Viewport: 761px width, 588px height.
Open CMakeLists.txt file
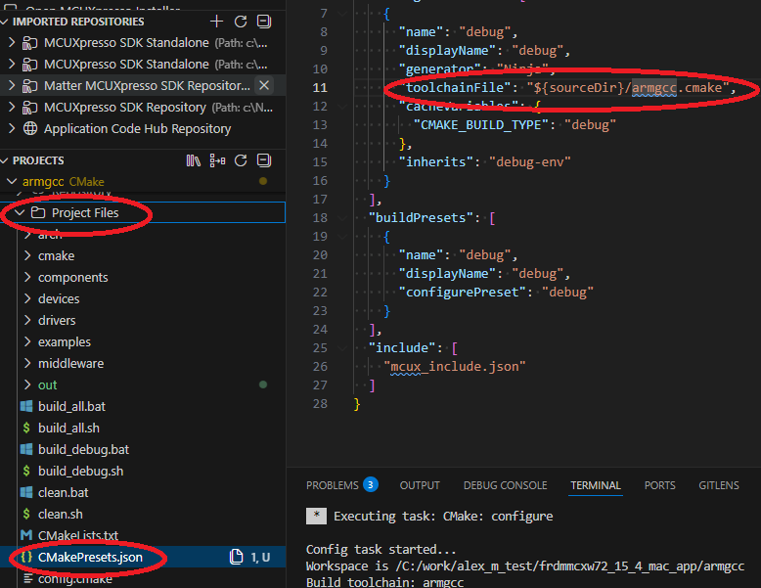coord(78,535)
